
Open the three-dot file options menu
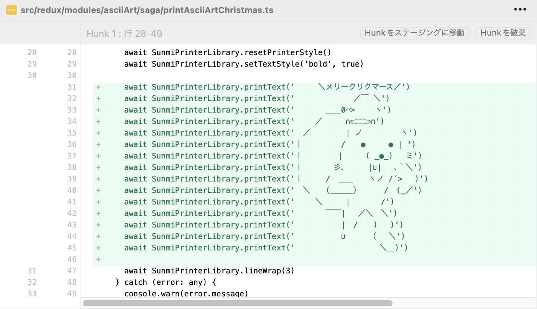tap(520, 10)
